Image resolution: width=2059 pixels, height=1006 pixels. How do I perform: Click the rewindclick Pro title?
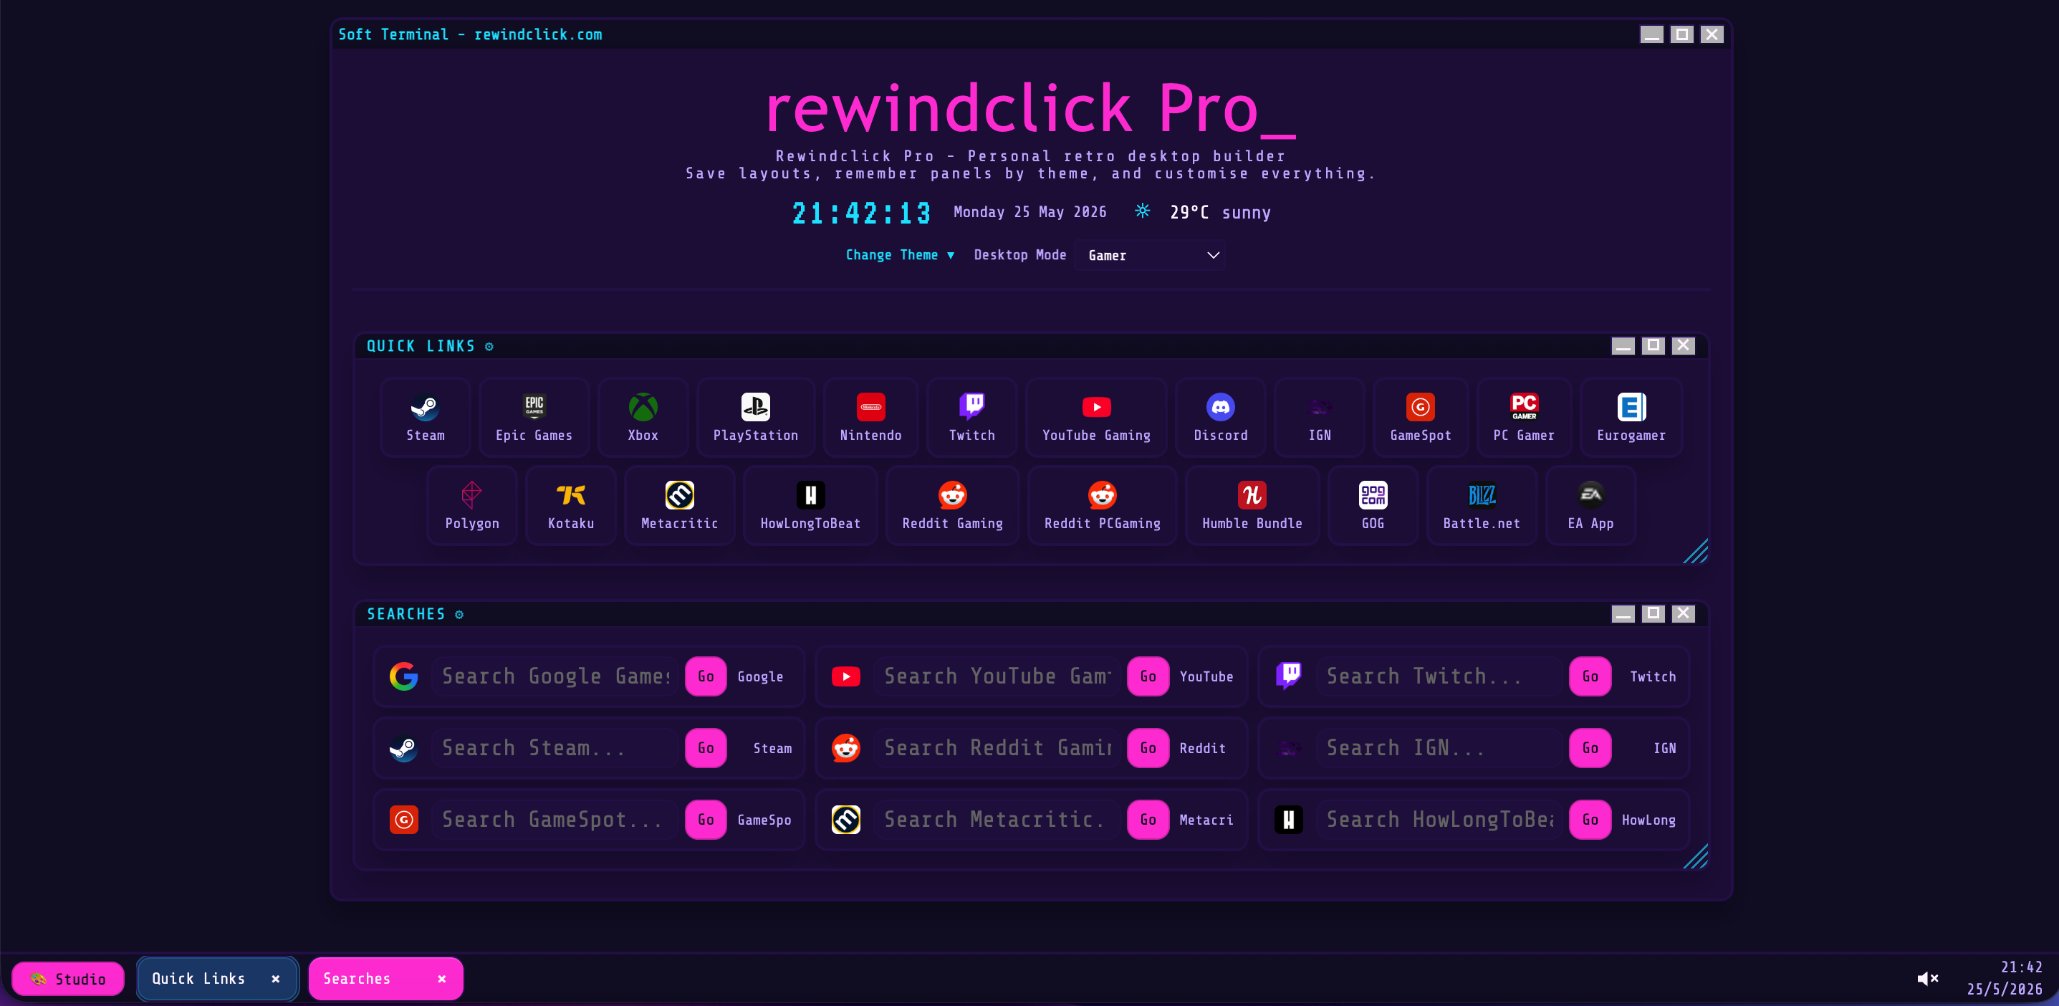point(1029,108)
